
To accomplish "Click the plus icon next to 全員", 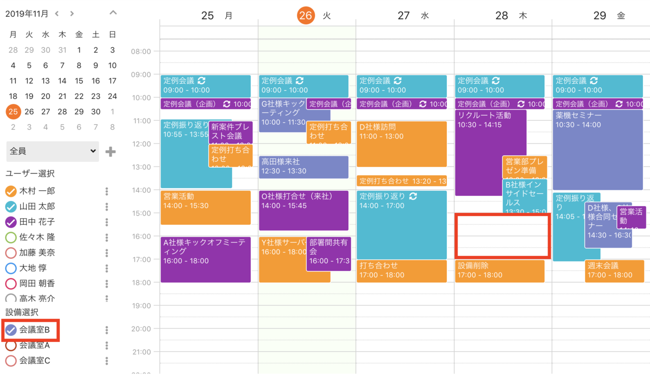I will [110, 151].
